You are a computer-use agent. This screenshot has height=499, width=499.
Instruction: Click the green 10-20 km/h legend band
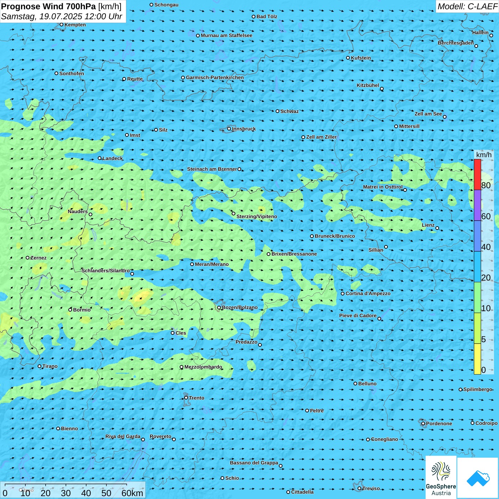pos(477,297)
